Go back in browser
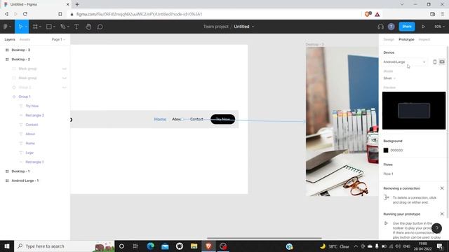 6,14
